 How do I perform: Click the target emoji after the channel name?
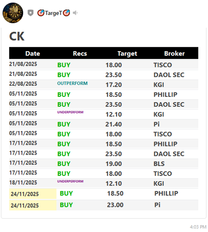tap(66, 13)
